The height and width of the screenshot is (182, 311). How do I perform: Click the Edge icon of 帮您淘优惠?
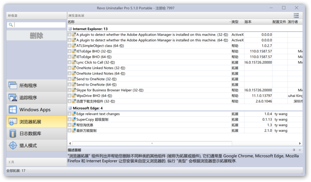(x=74, y=125)
